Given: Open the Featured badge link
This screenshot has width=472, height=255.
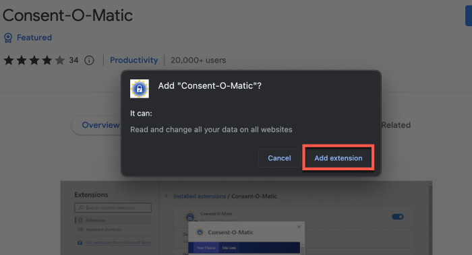Looking at the screenshot, I should tap(34, 38).
